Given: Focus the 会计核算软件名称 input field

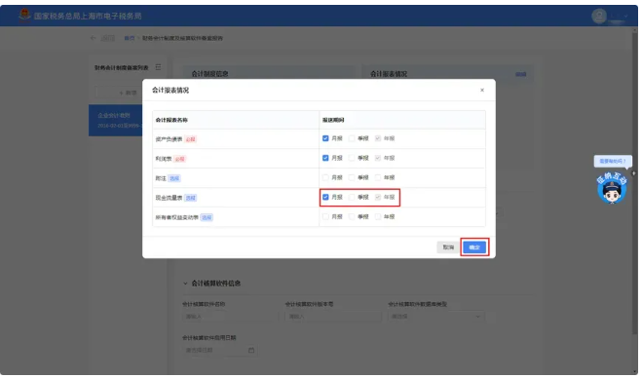Looking at the screenshot, I should coord(230,317).
